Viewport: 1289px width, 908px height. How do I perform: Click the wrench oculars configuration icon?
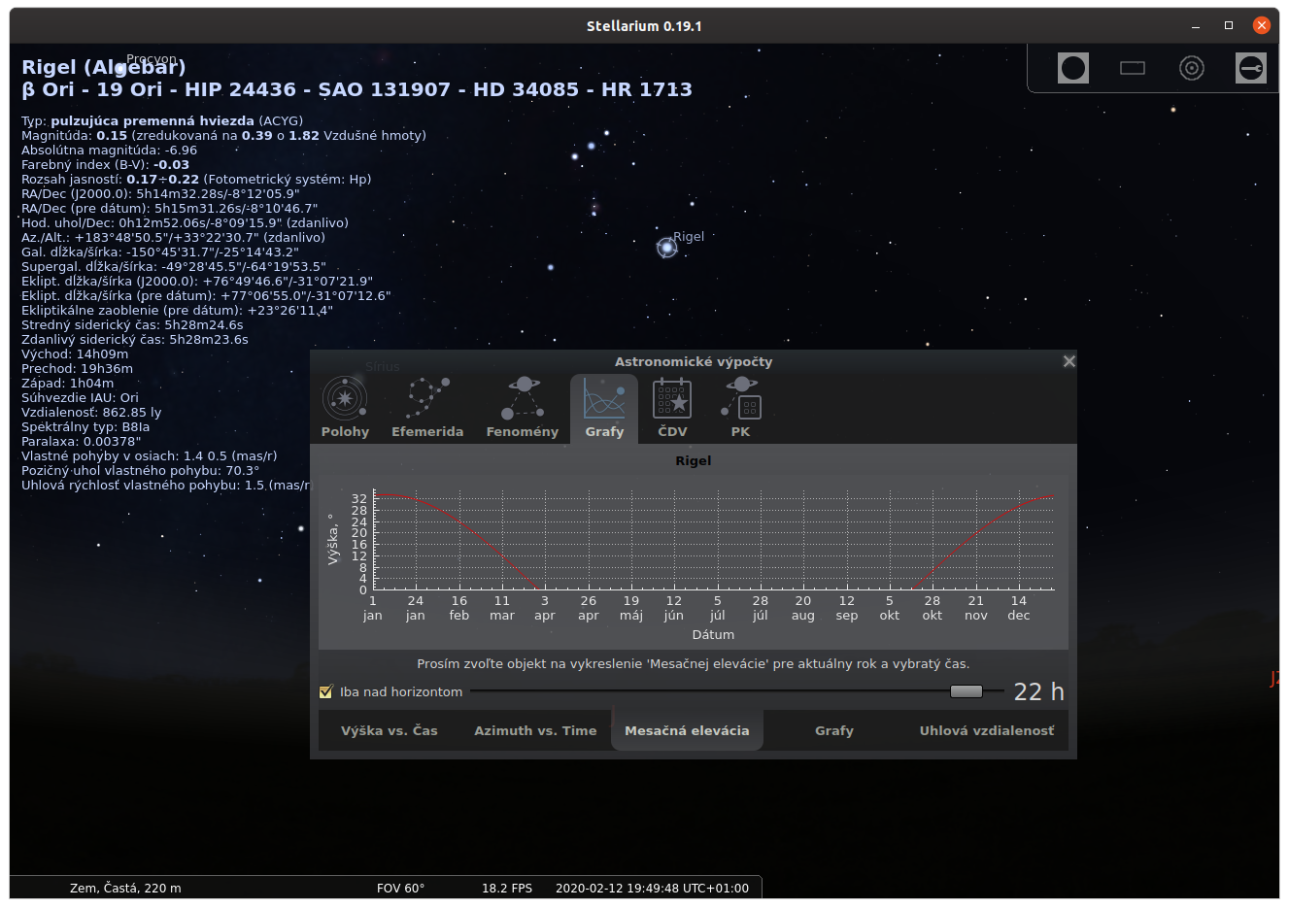tap(1251, 68)
